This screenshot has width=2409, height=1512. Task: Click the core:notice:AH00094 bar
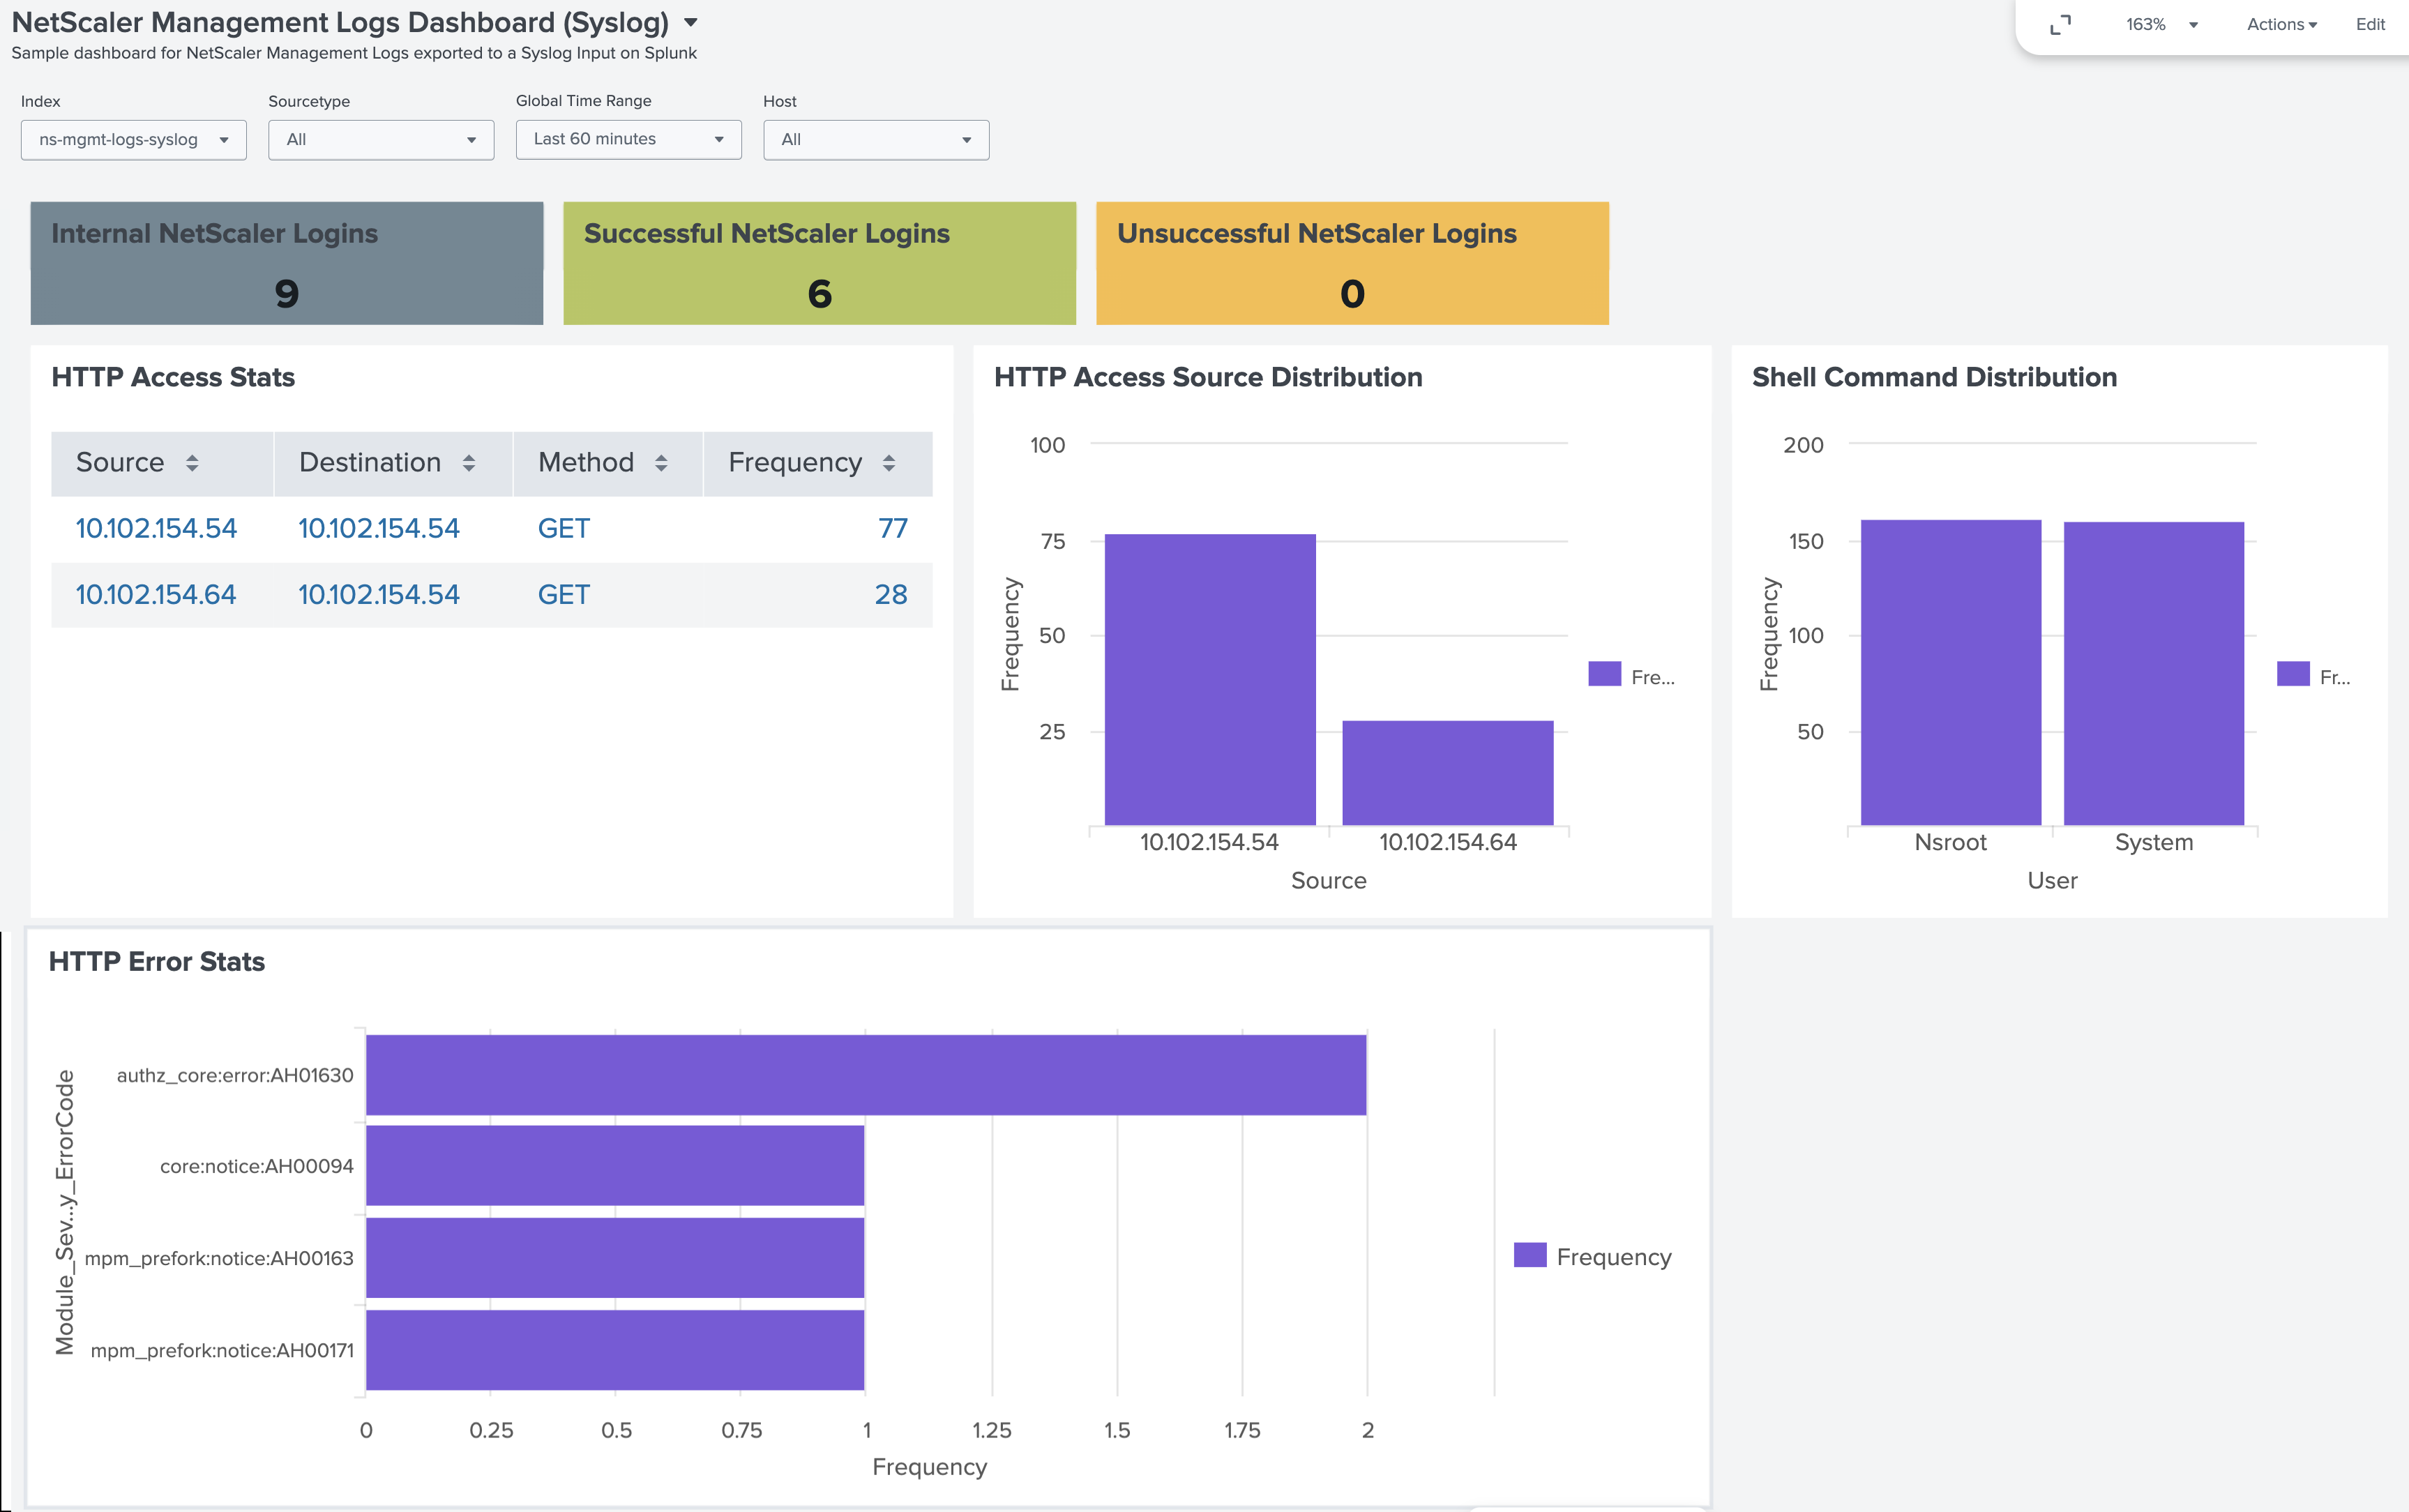(615, 1166)
